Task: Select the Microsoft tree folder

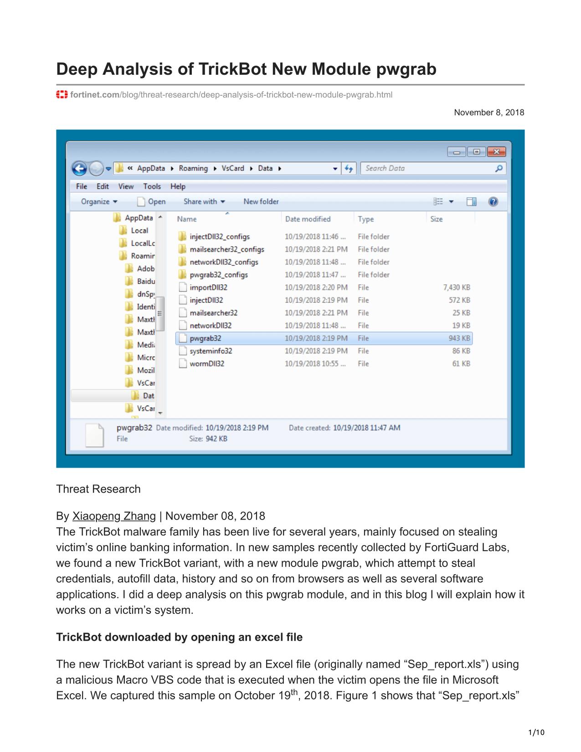Action: point(140,358)
